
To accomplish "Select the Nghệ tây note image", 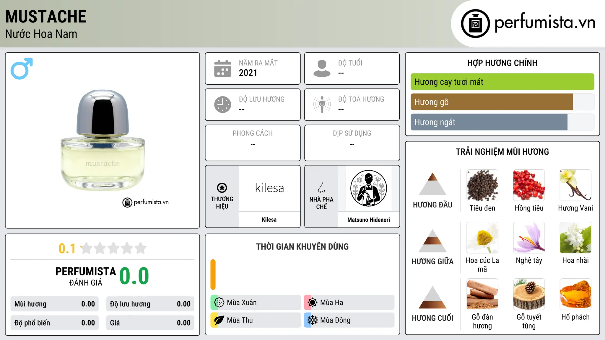I will click(529, 238).
